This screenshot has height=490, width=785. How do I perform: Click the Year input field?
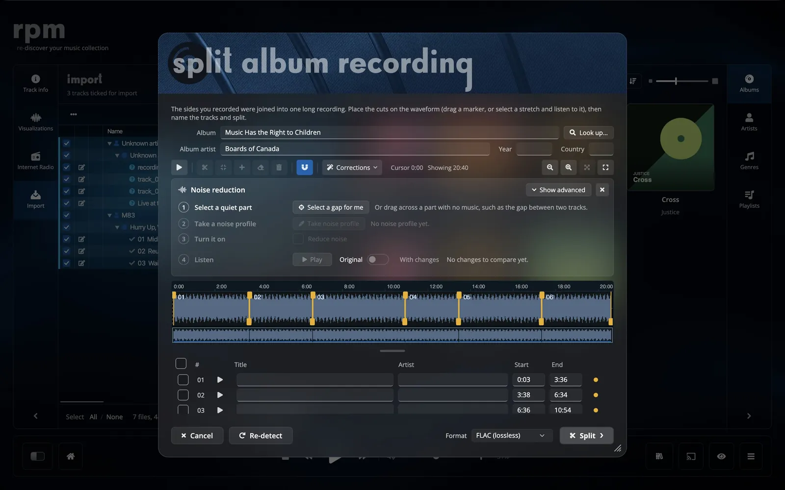[534, 149]
